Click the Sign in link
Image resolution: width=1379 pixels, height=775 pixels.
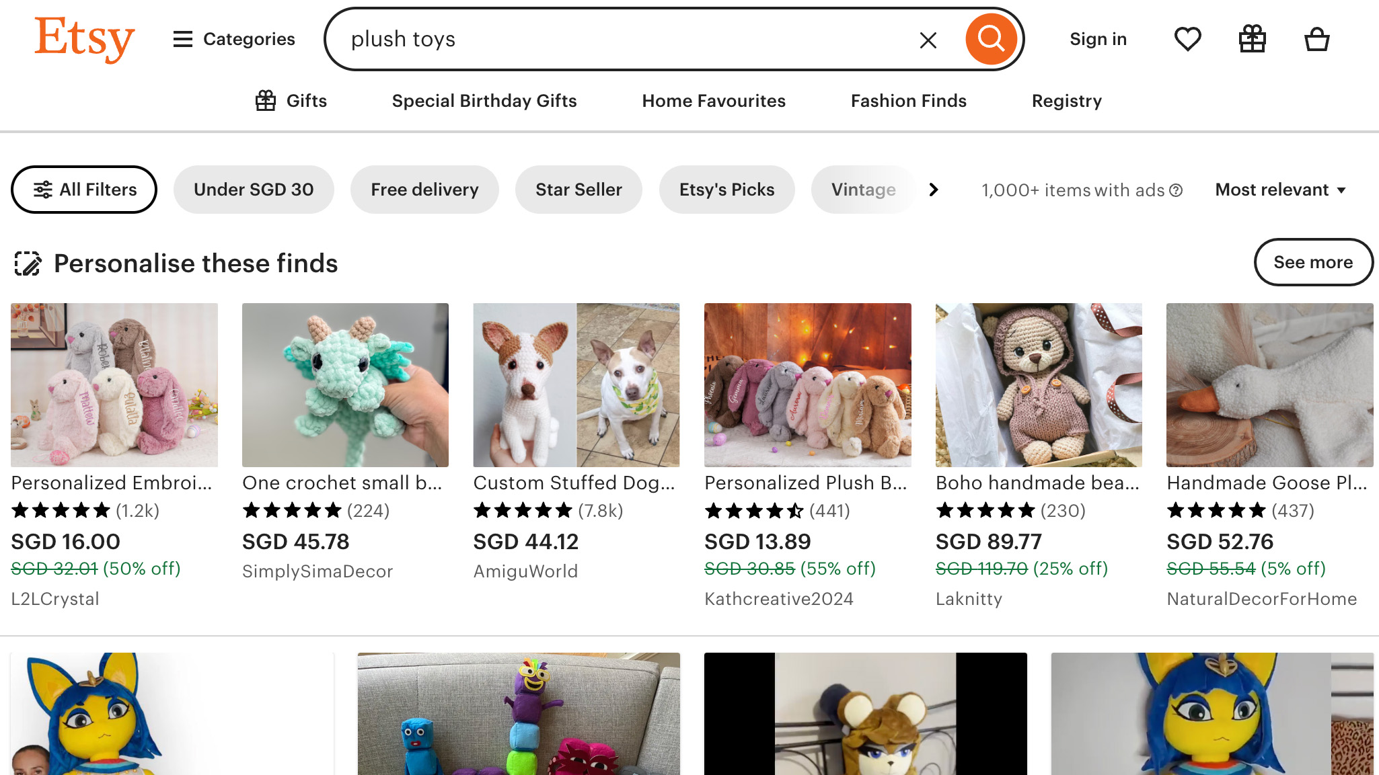[x=1098, y=39]
